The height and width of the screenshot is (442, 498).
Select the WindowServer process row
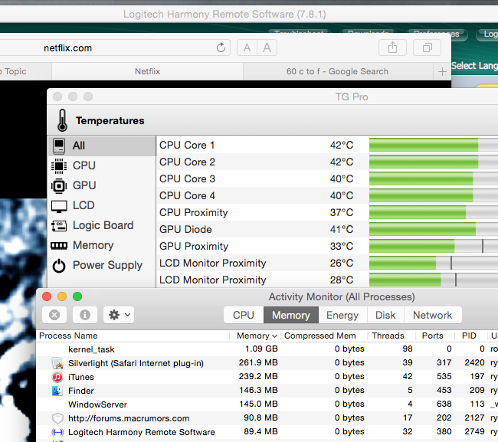[267, 404]
